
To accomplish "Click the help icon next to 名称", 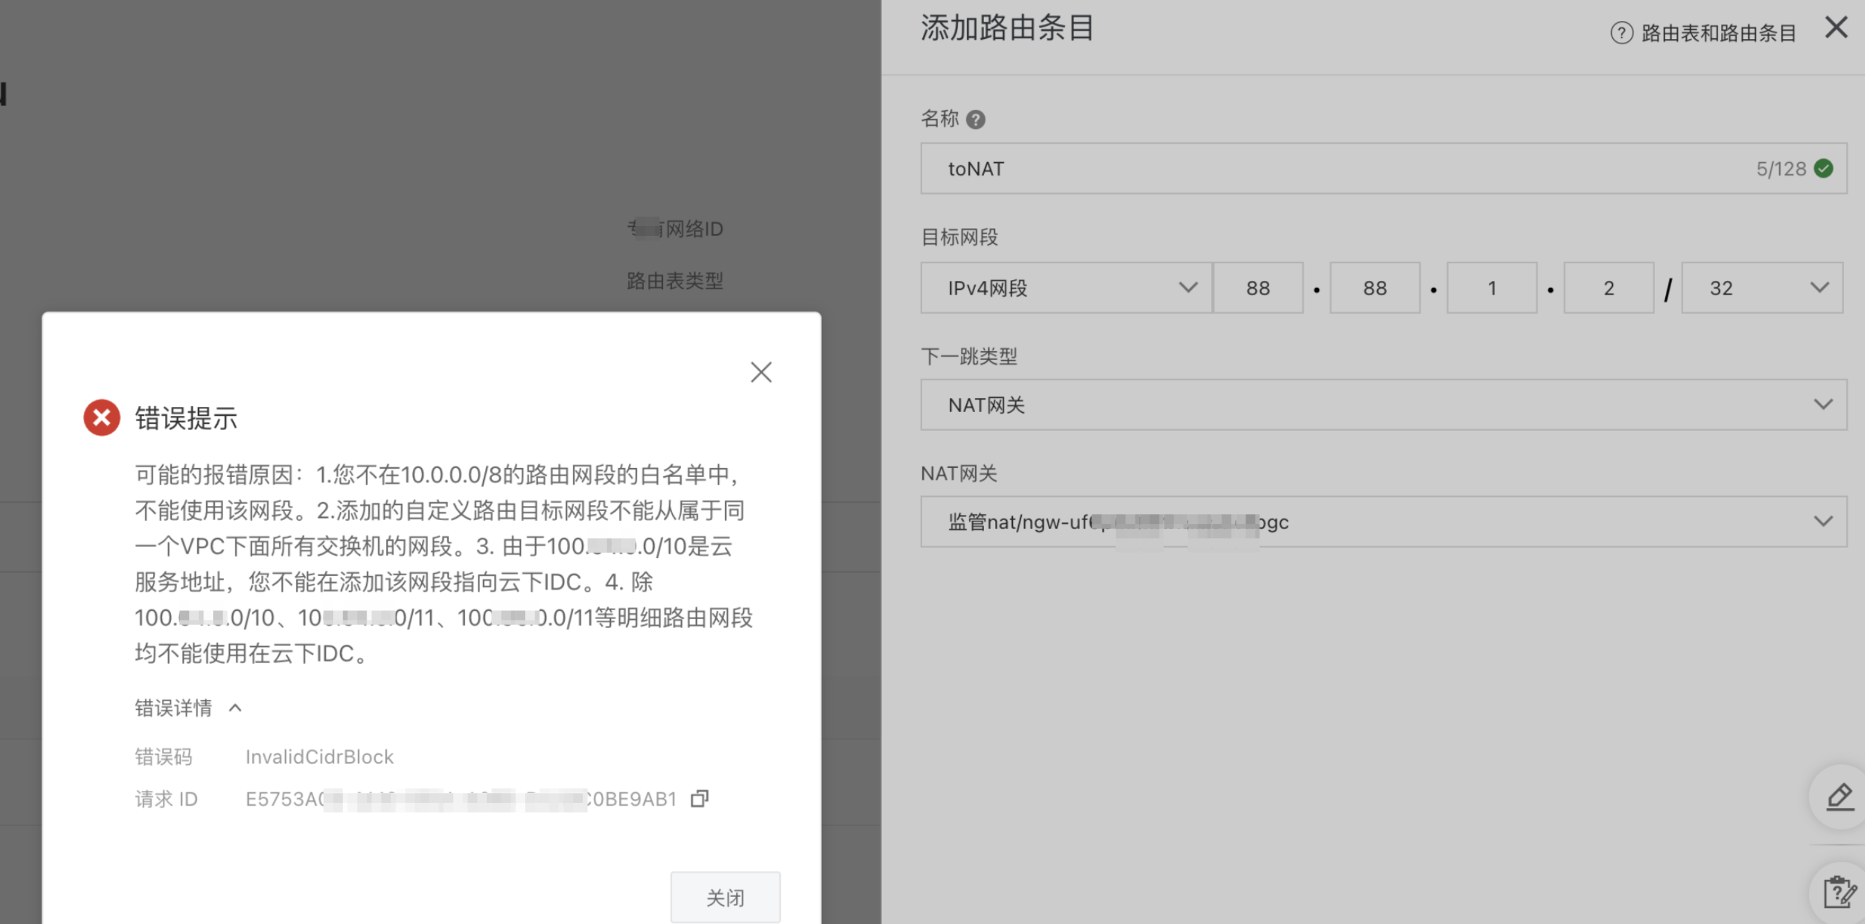I will click(975, 119).
